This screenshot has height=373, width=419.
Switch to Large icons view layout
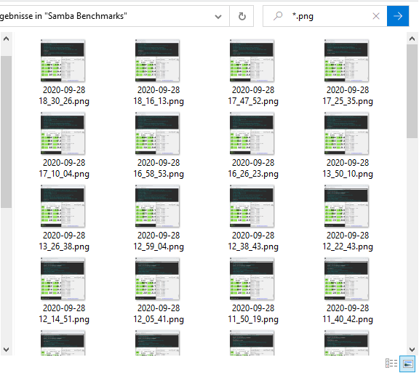[407, 364]
